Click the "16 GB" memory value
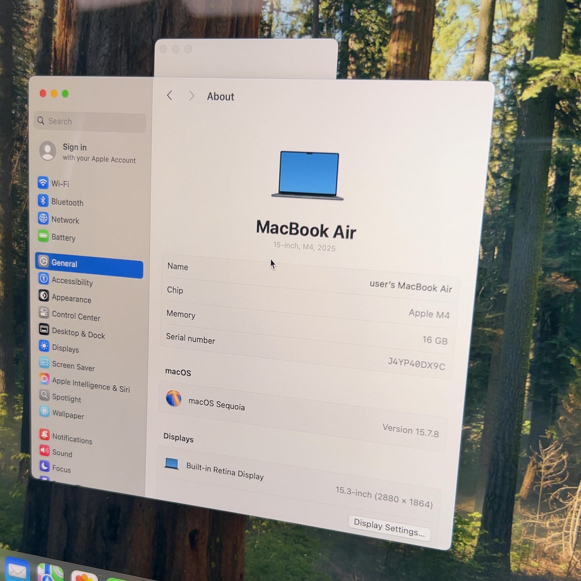Screen dimensions: 581x581 435,340
